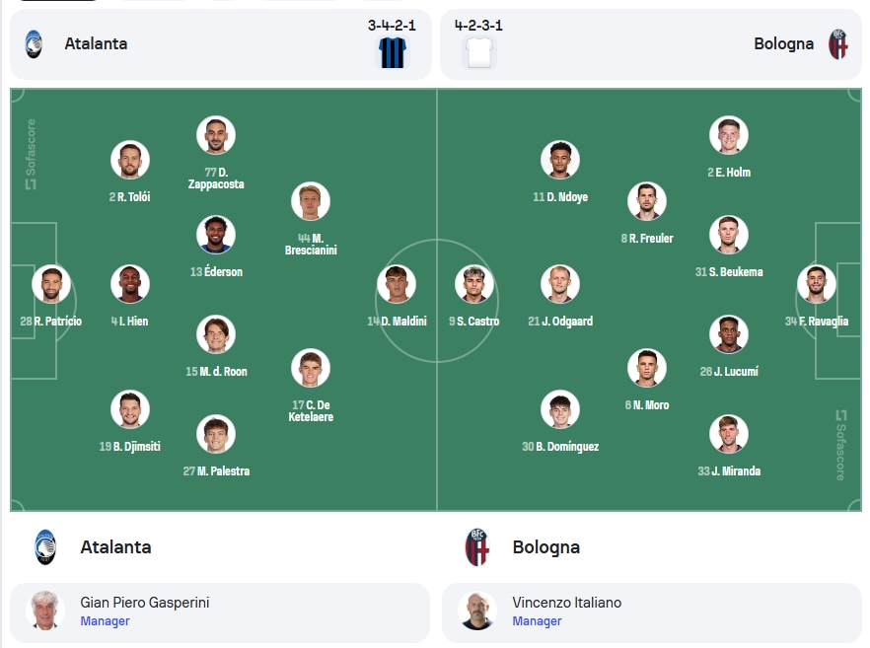Open R. Freuler's player photo

click(x=647, y=201)
